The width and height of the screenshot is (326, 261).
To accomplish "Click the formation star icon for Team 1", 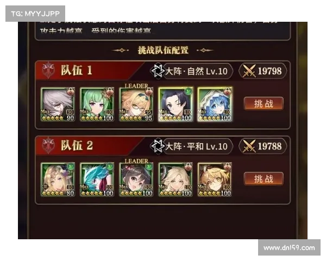I will click(158, 71).
